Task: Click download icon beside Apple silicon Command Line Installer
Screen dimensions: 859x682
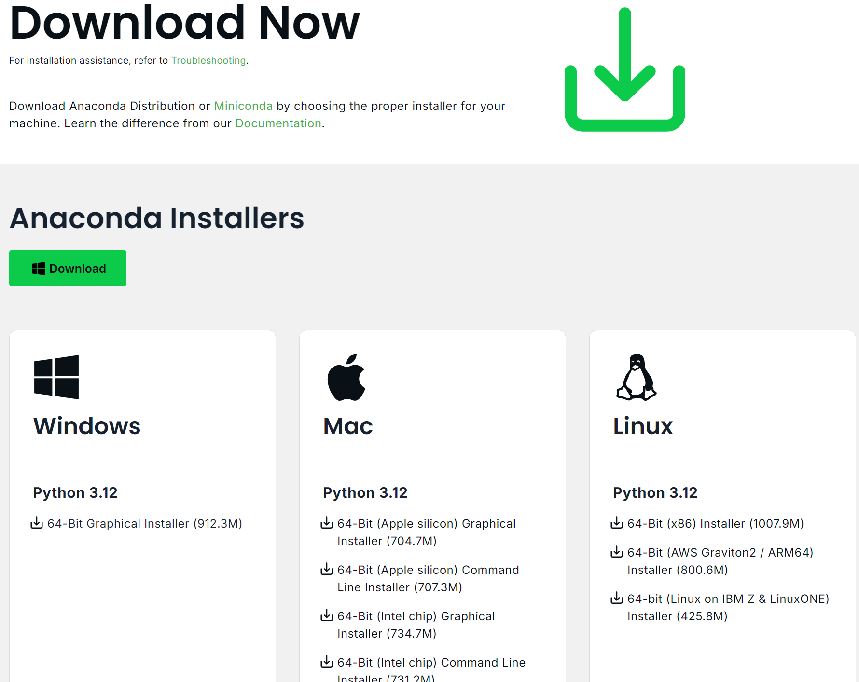Action: click(327, 569)
